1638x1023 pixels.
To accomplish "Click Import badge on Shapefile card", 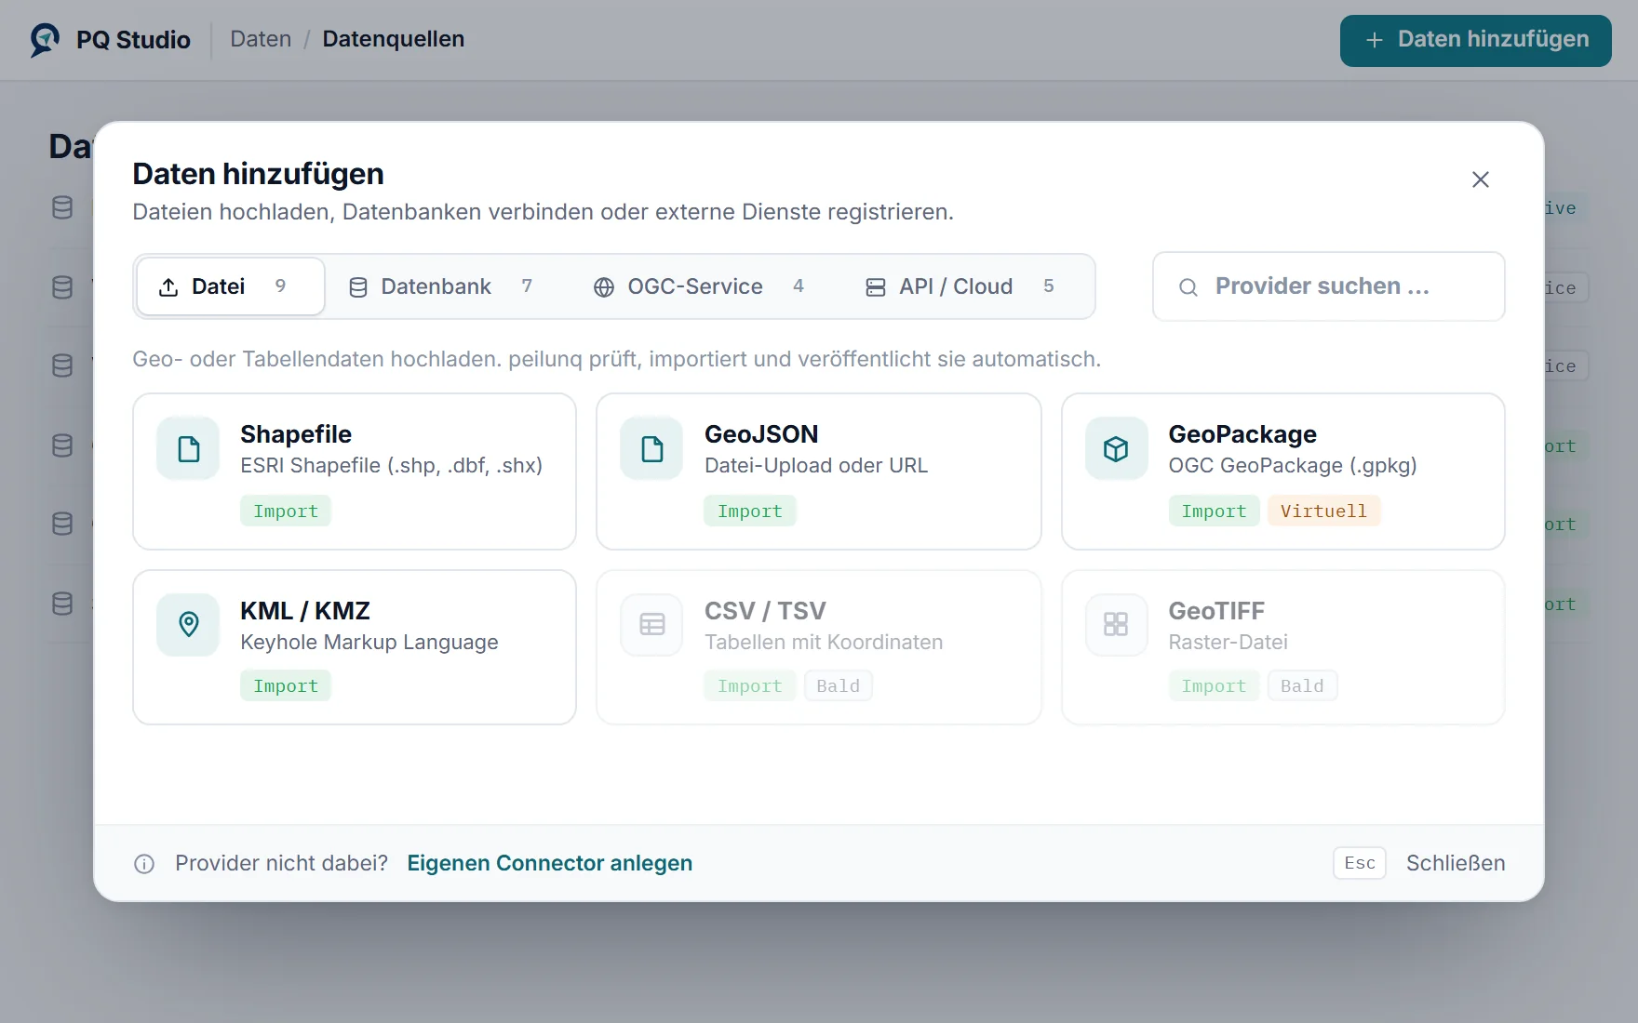I will 286,511.
